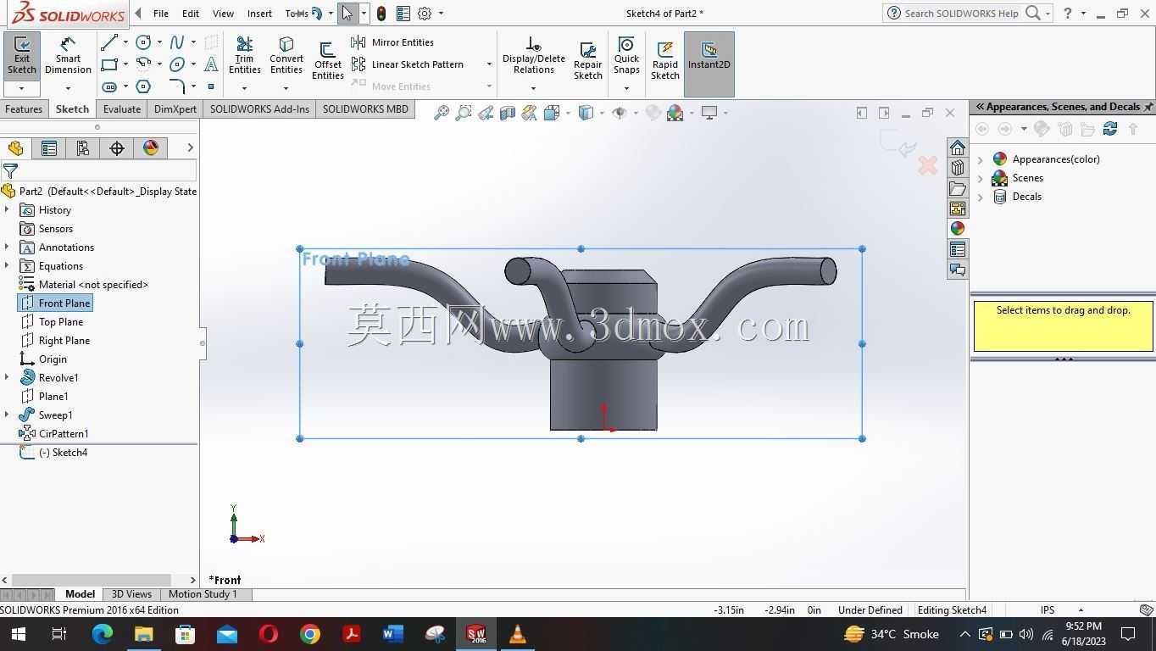Switch to the 3D Views tab
This screenshot has width=1156, height=651.
tap(131, 594)
